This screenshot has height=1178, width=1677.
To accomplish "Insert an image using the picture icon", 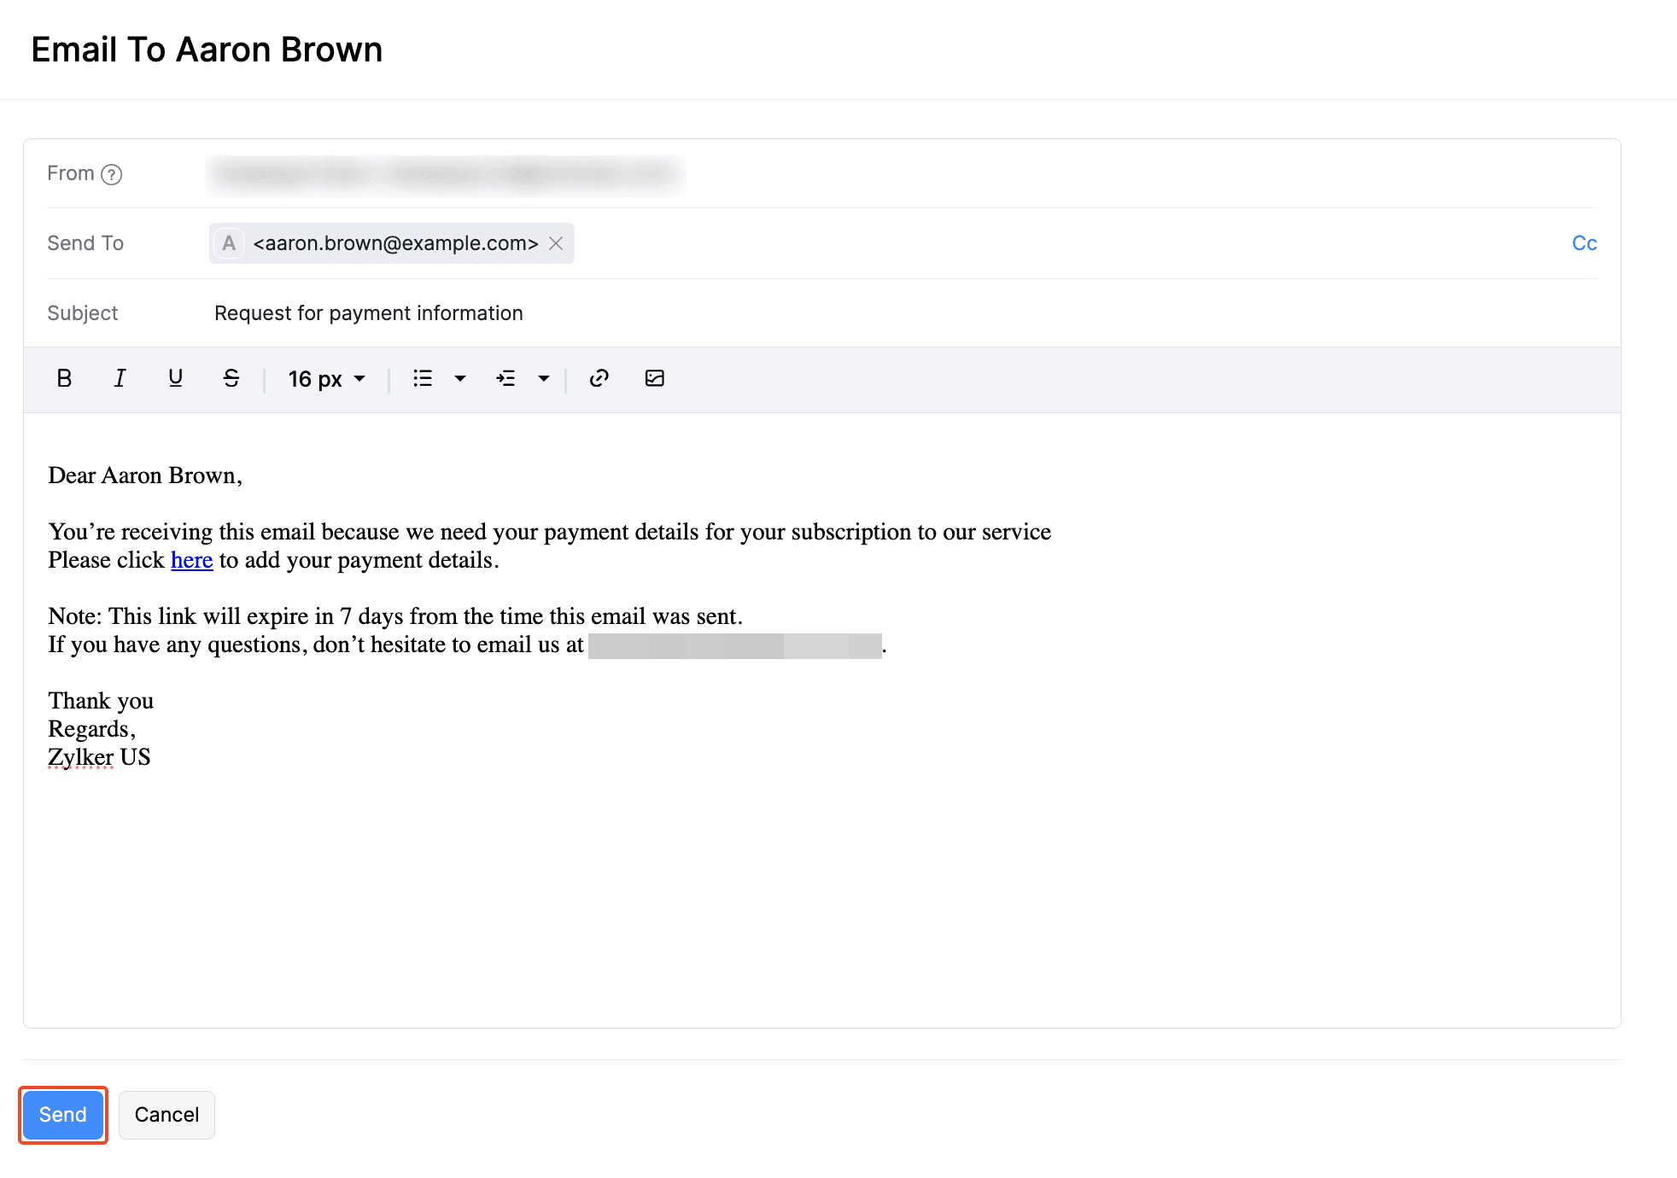I will 654,378.
